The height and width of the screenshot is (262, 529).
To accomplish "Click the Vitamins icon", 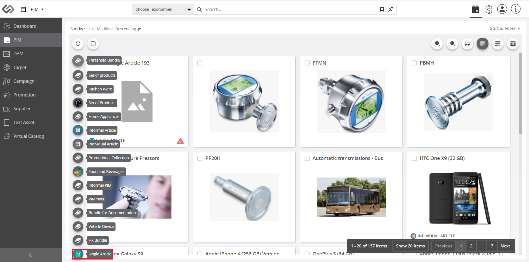I will click(78, 199).
